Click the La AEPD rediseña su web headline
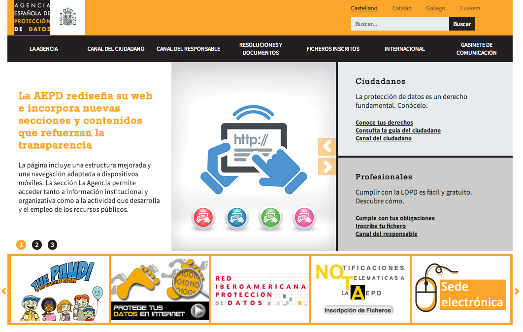Screen dimensions: 523x332 coord(85,121)
